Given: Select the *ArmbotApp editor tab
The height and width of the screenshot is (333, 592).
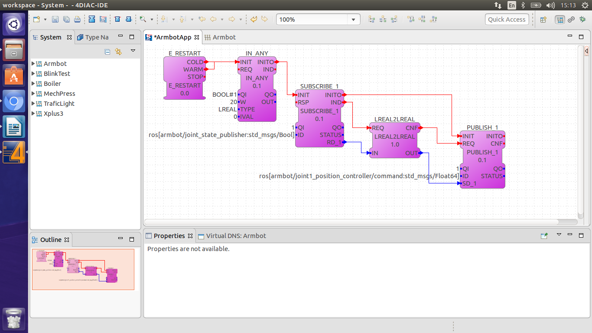Looking at the screenshot, I should 172,37.
